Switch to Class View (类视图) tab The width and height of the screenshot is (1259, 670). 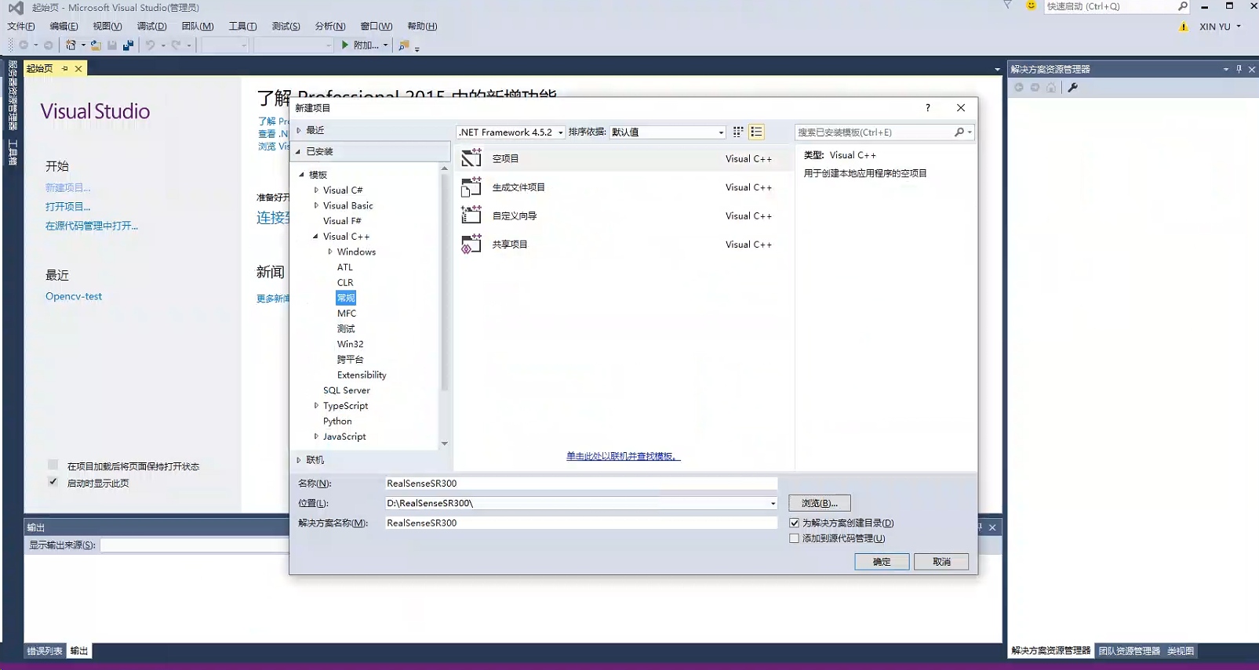tap(1181, 651)
